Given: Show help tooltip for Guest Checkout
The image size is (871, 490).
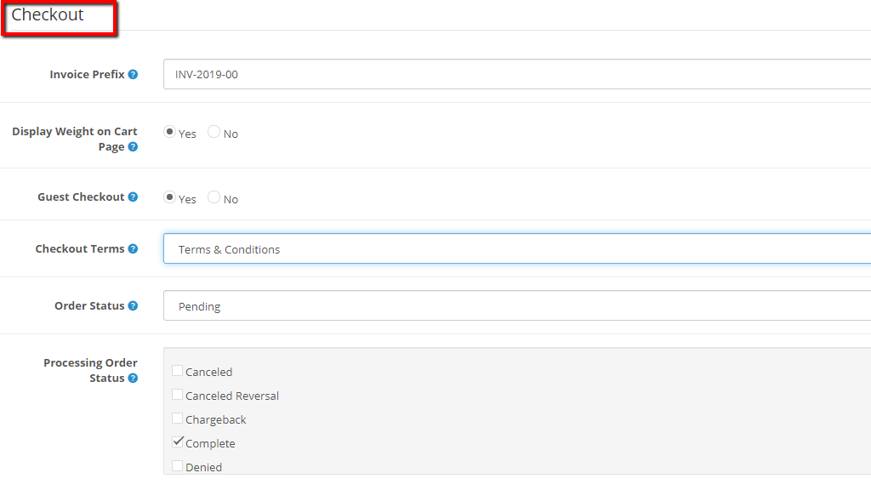Looking at the screenshot, I should [133, 197].
